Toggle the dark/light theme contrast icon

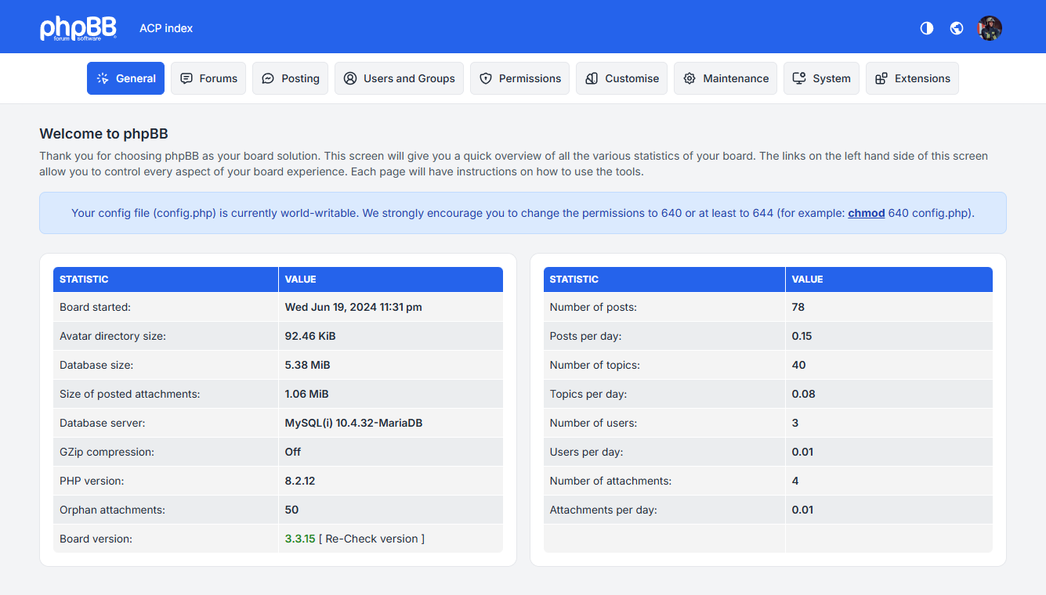point(927,28)
